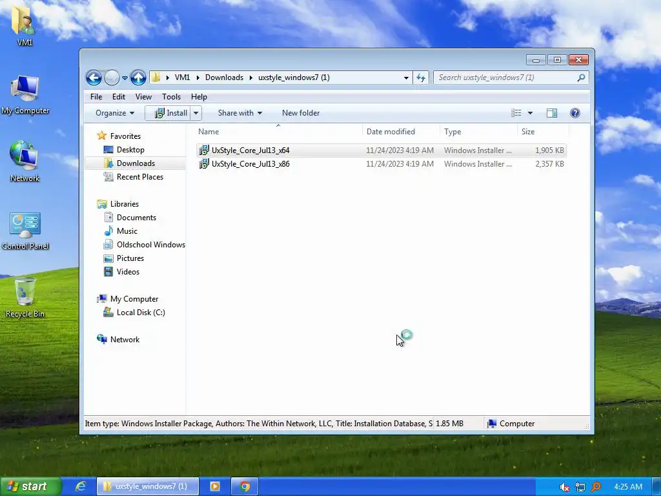Screen dimensions: 661x496
Task: Launch Internet Explorer from the taskbar
Action: pyautogui.click(x=80, y=486)
